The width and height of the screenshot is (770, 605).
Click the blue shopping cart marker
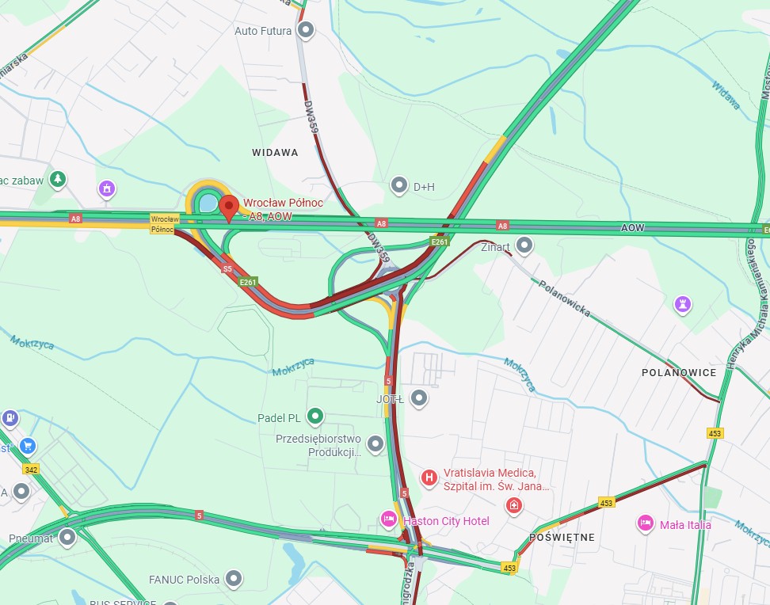(28, 447)
